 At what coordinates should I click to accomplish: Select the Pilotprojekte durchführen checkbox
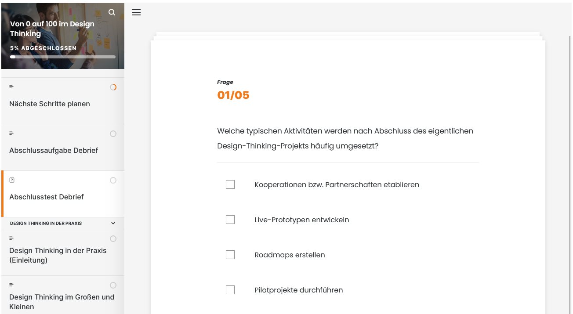(230, 290)
